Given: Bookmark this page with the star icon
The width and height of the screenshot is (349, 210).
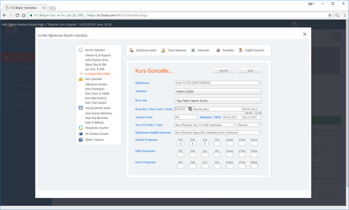Looking at the screenshot, I should [330, 15].
